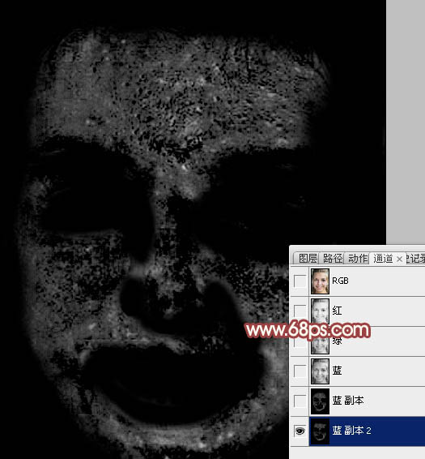Image resolution: width=425 pixels, height=459 pixels.
Task: Show the RGB composite channel visibility box
Action: pyautogui.click(x=300, y=281)
